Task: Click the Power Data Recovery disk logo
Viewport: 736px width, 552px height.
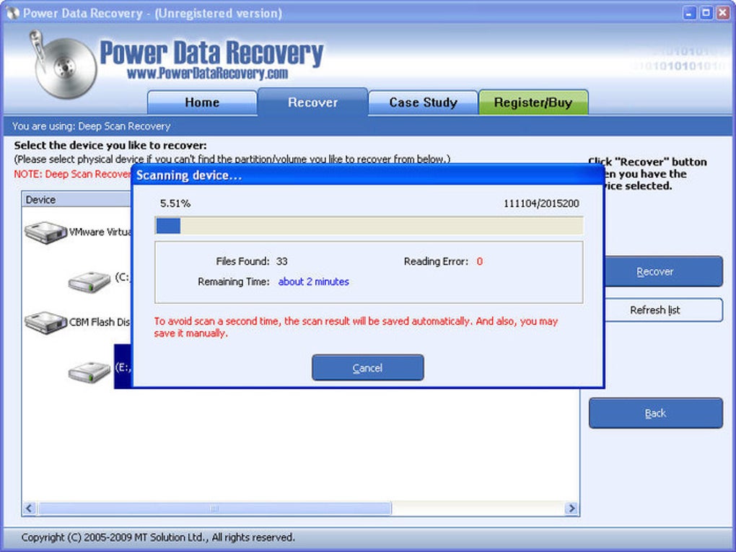Action: (63, 65)
